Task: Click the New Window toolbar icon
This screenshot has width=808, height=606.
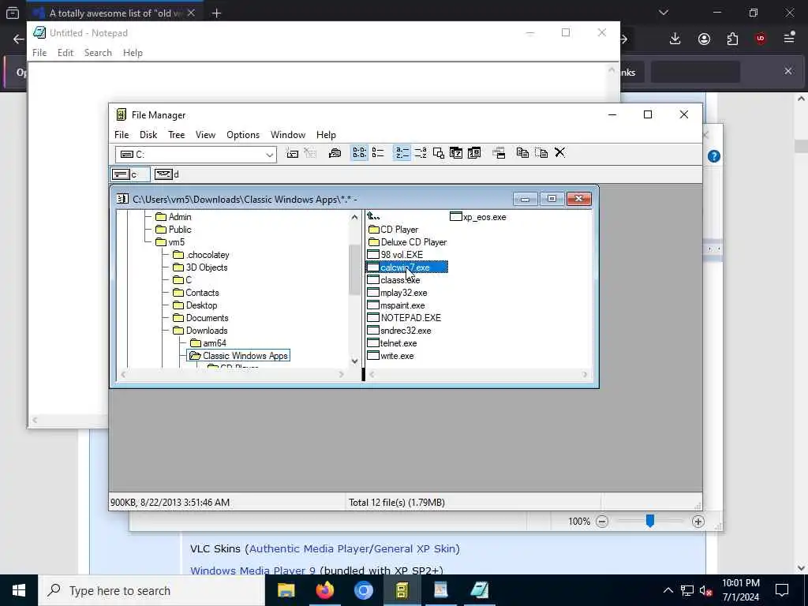Action: click(x=499, y=153)
